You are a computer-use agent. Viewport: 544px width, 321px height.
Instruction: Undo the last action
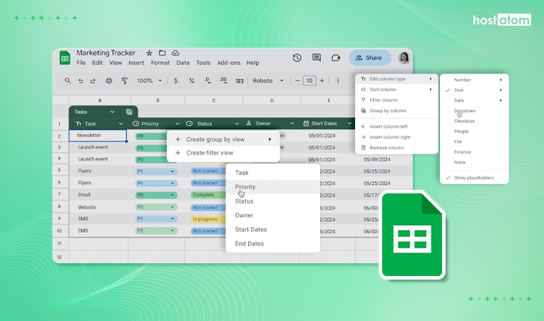(81, 81)
